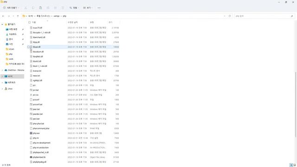This screenshot has width=297, height=167.
Task: Select the php.ini-development file
Action: 41,143
